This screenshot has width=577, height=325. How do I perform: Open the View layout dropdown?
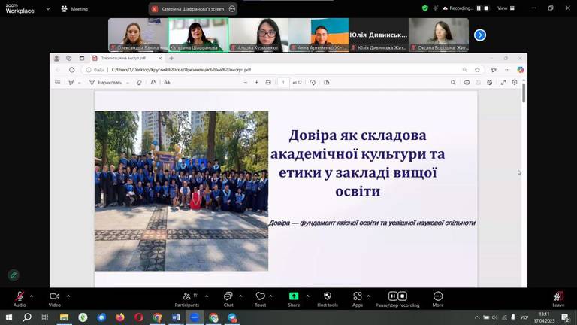505,8
